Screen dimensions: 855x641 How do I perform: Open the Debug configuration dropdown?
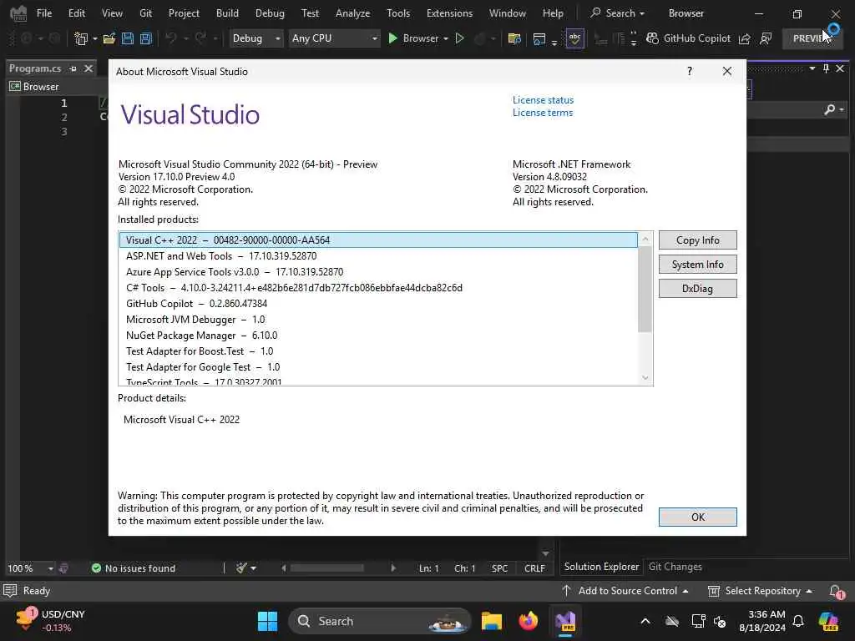coord(255,38)
